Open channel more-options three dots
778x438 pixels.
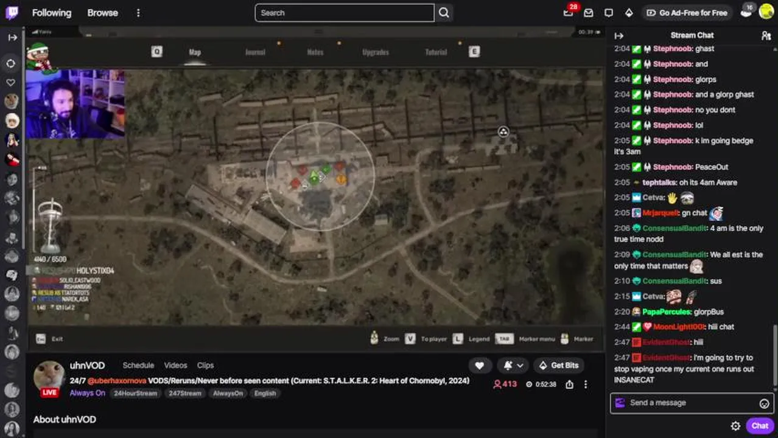pos(586,384)
